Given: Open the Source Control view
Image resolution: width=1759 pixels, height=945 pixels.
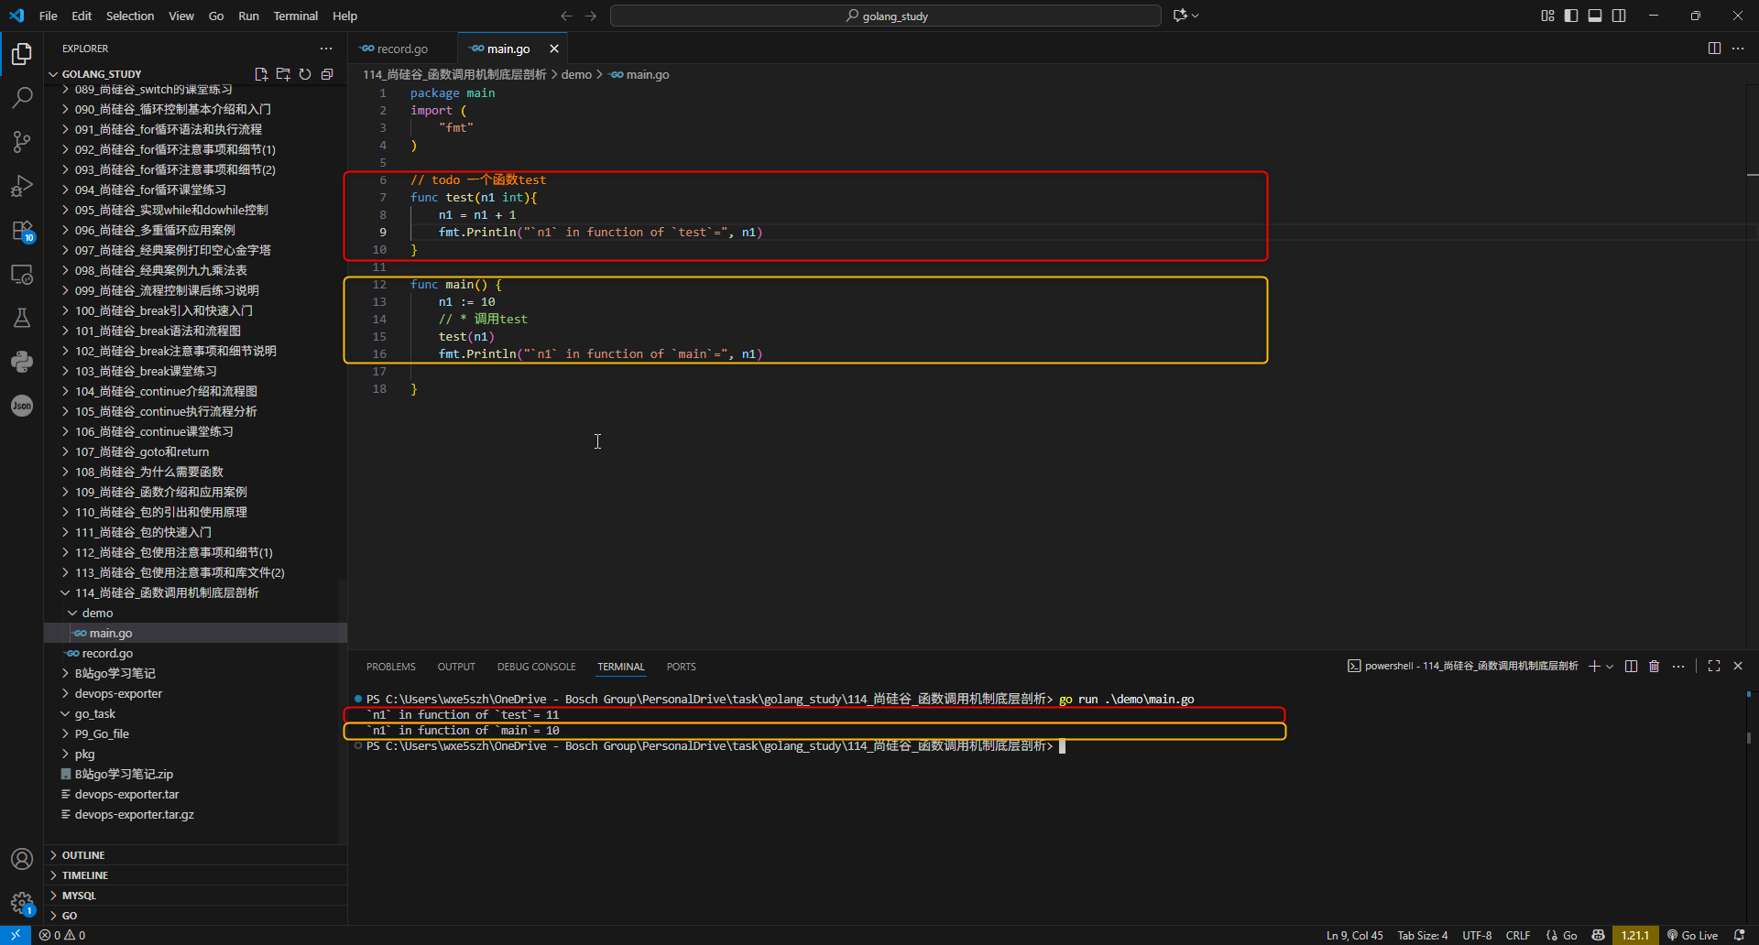Looking at the screenshot, I should click(22, 141).
